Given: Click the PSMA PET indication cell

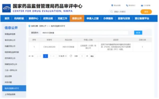Looking at the screenshot, I should click(x=116, y=47).
